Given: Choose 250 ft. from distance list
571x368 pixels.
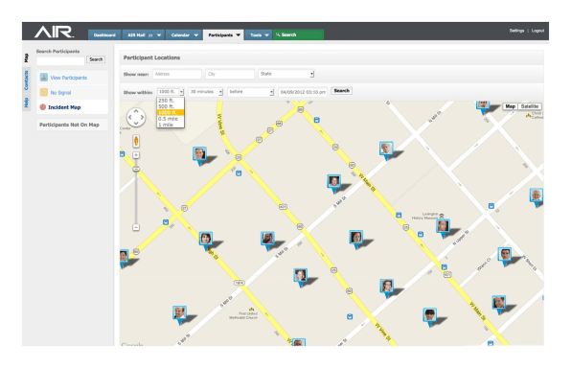Looking at the screenshot, I should [171, 101].
